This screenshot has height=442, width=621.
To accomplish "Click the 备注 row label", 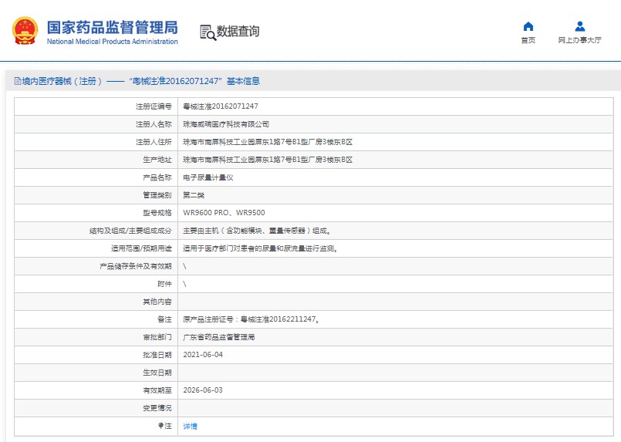I will tap(164, 319).
